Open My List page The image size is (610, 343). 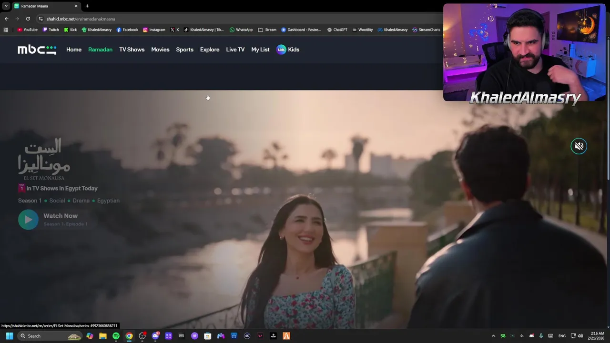tap(260, 50)
